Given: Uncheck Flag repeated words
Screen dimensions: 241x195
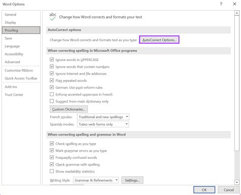Looking at the screenshot, I should [52, 80].
